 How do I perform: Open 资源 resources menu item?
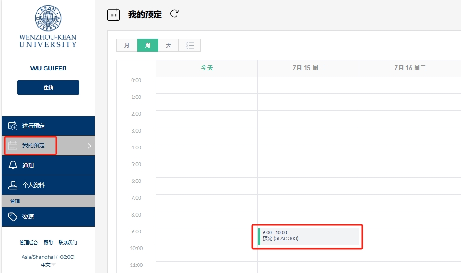[48, 217]
